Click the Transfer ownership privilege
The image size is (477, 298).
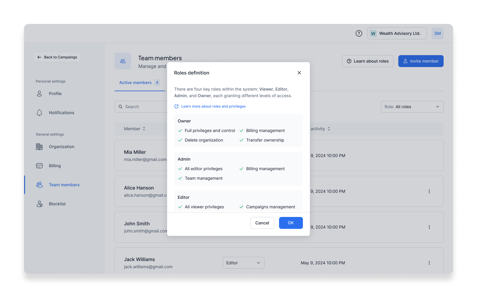265,140
